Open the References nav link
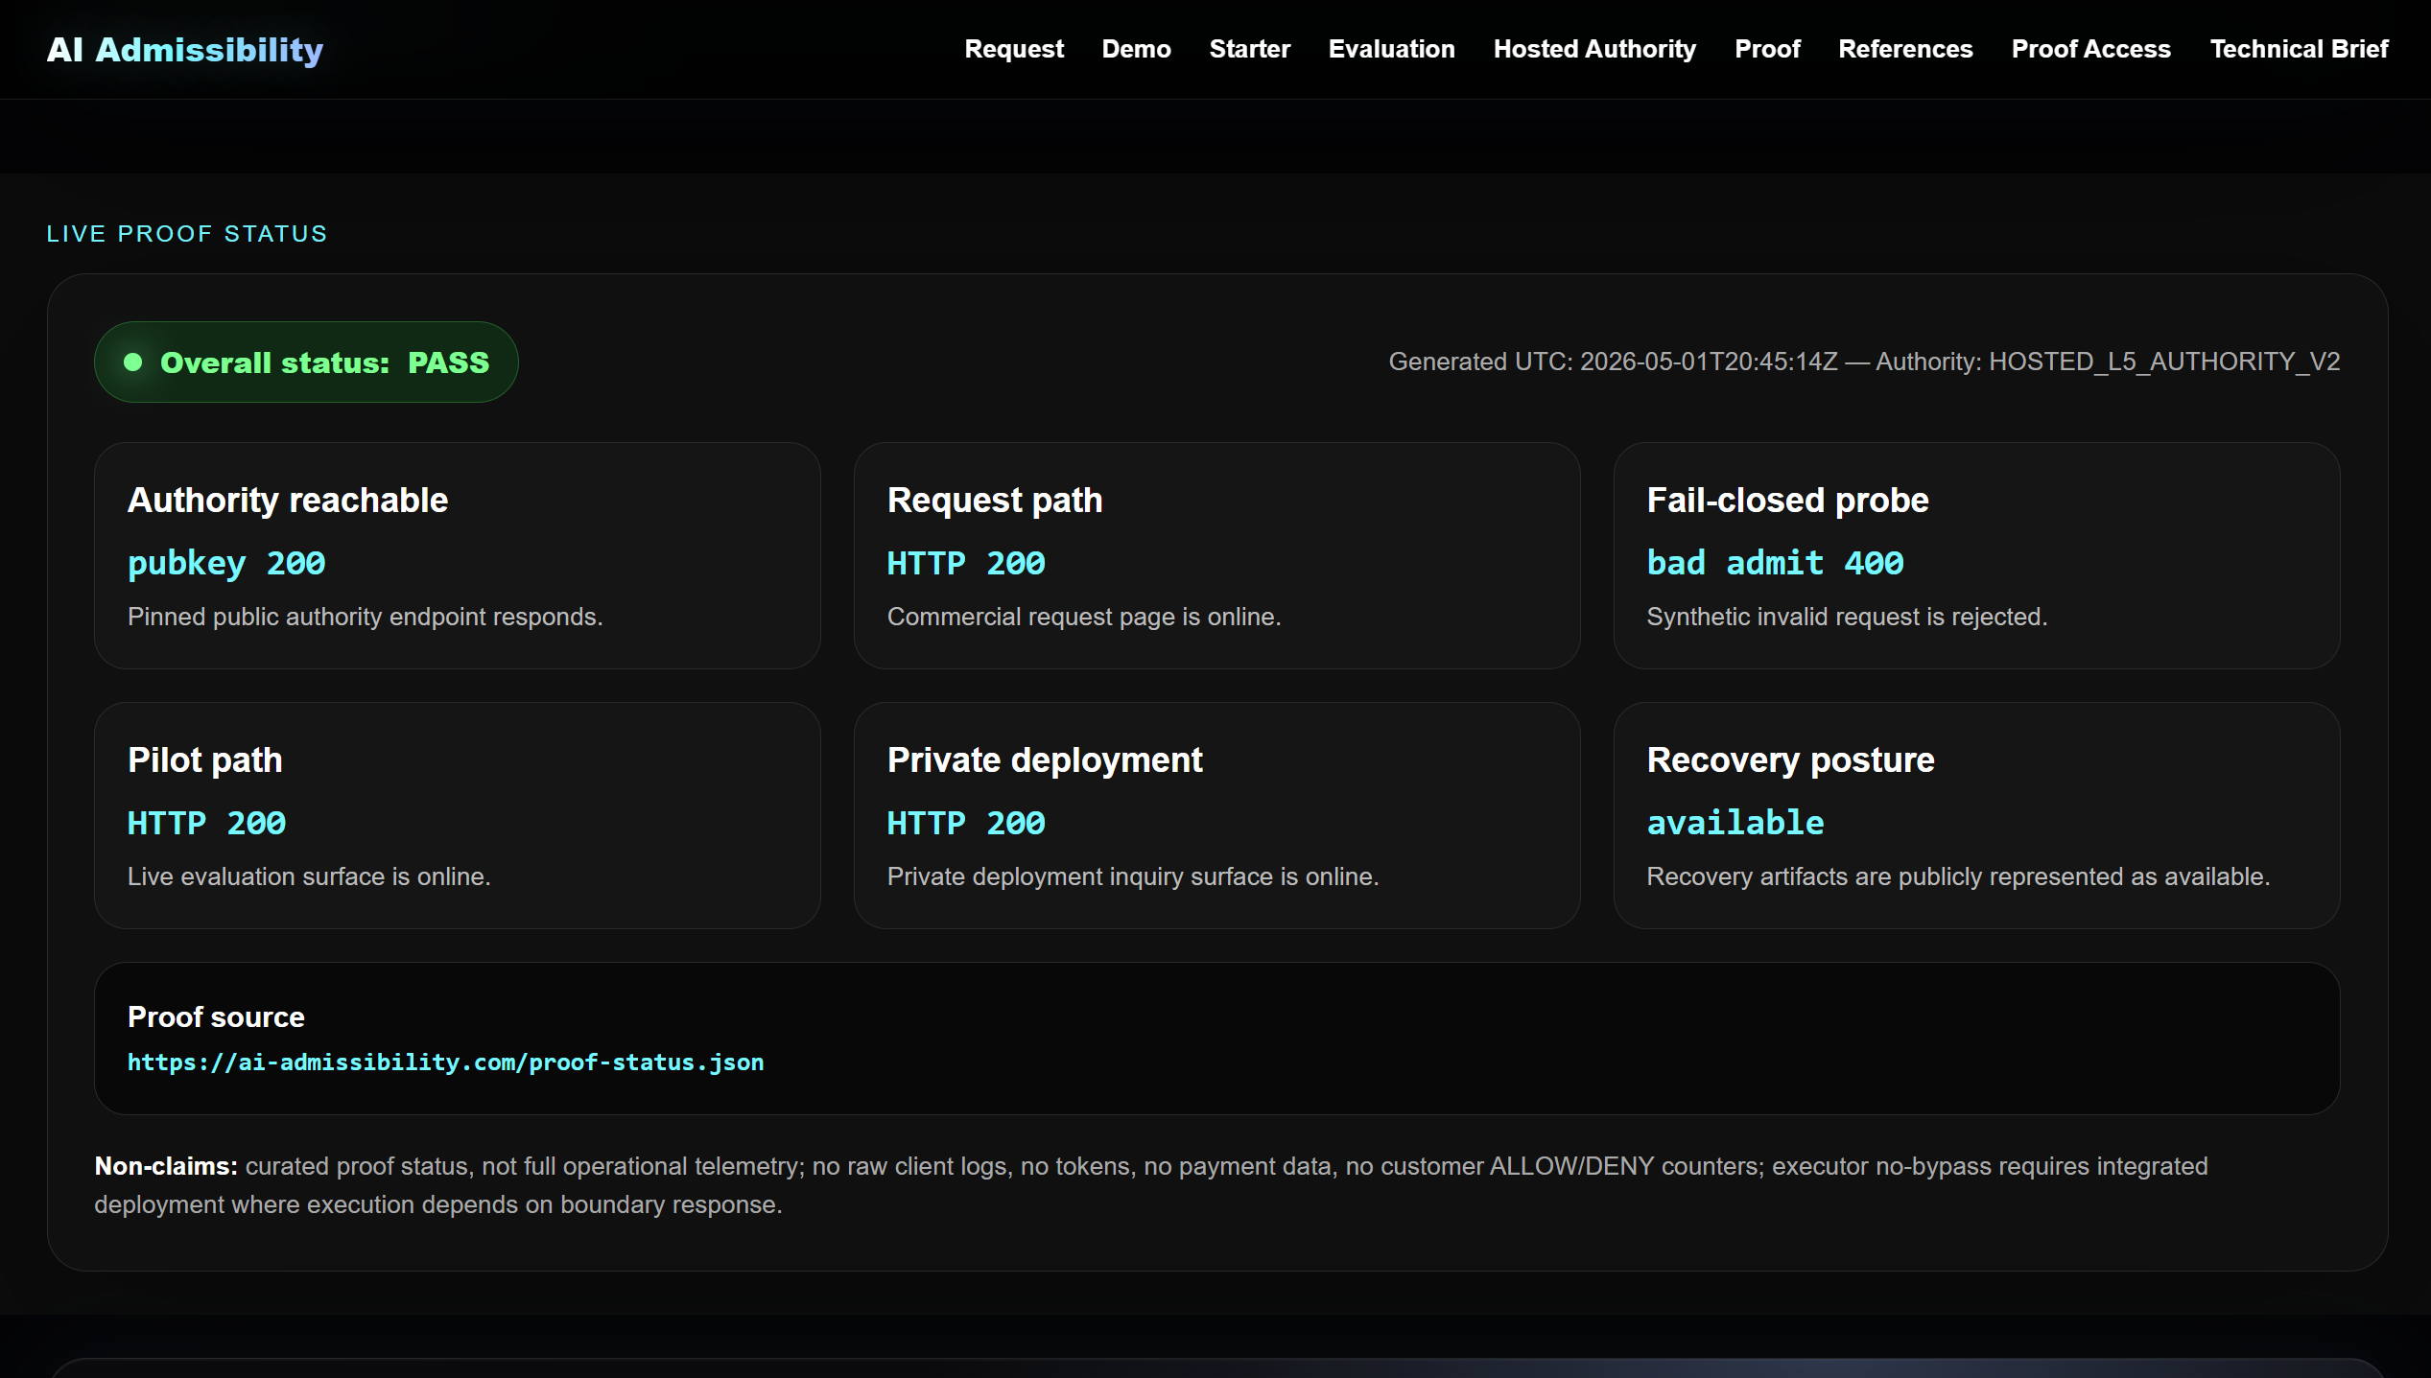This screenshot has width=2431, height=1378. [x=1905, y=49]
